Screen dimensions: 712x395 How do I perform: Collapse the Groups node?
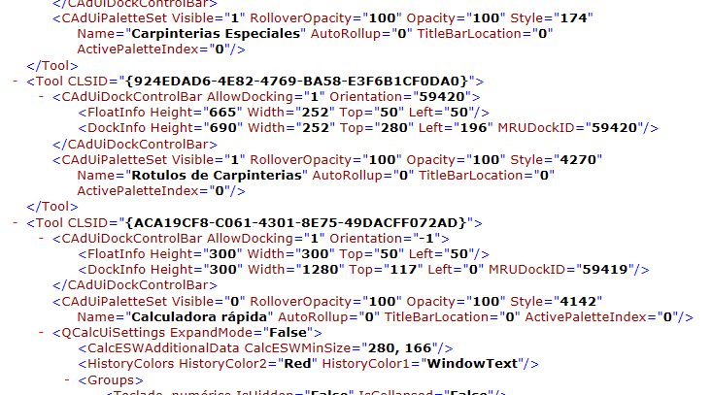click(67, 380)
